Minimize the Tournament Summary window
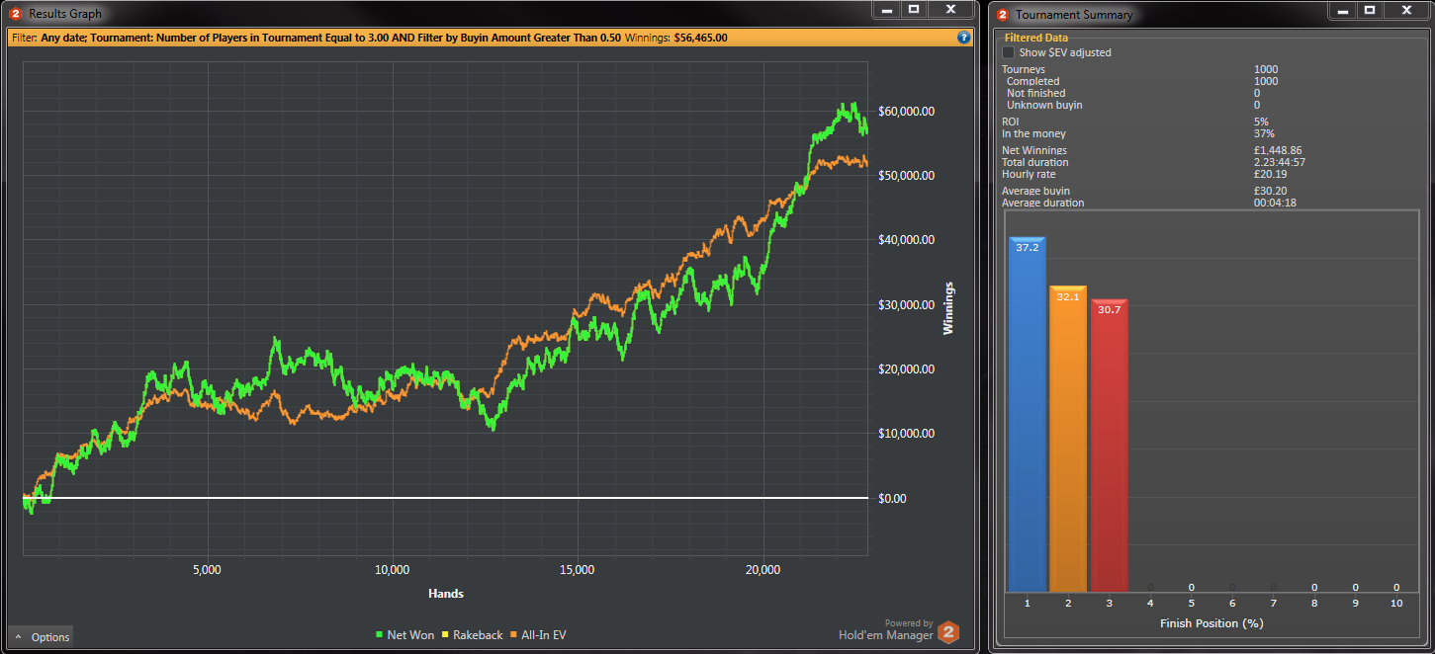The image size is (1435, 654). 1342,10
